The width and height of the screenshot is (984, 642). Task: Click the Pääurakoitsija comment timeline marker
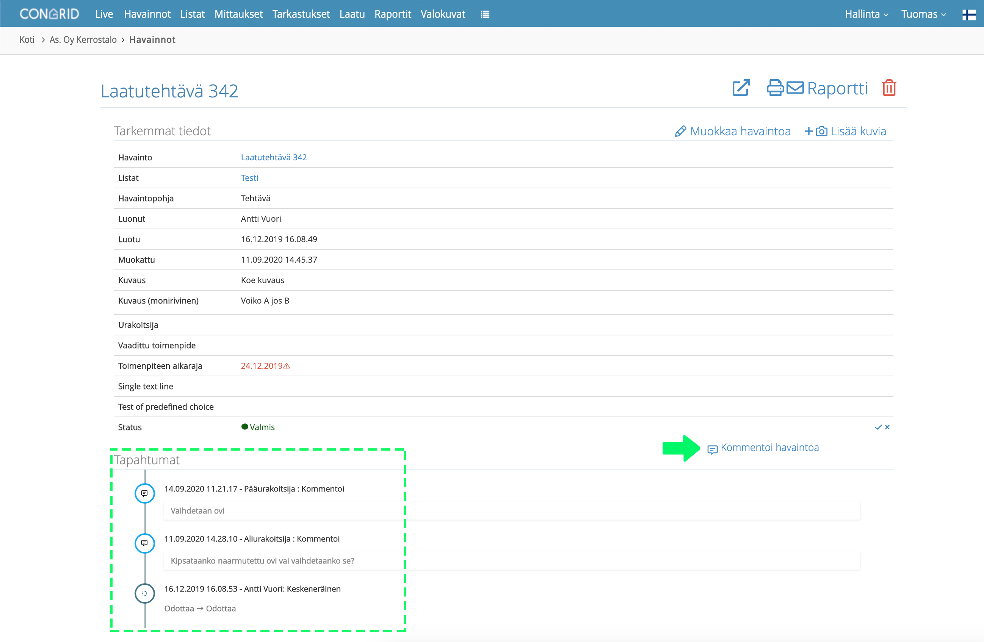click(145, 493)
